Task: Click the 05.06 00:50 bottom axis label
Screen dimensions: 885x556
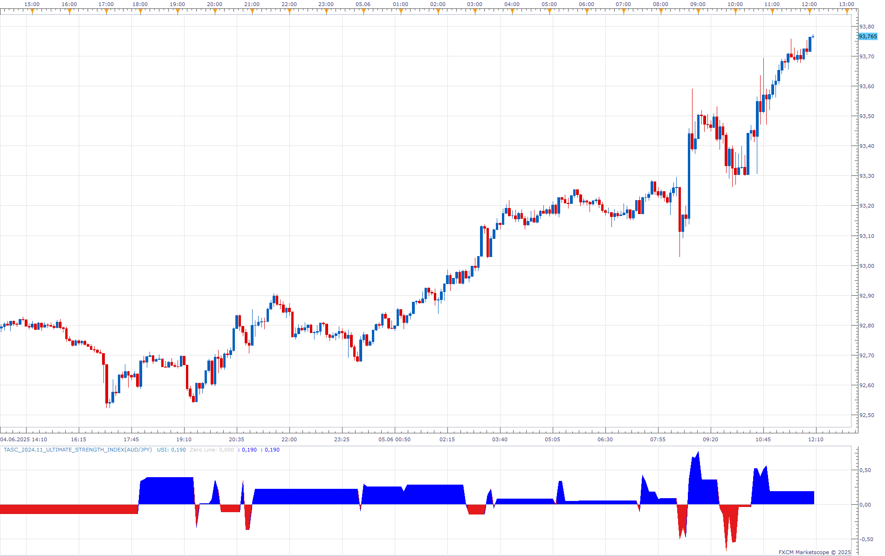Action: tap(394, 439)
